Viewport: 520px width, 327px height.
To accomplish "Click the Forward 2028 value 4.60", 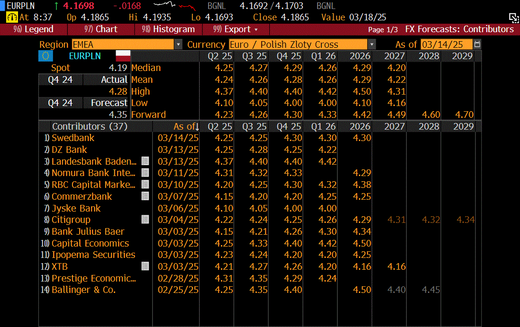I will pos(431,115).
